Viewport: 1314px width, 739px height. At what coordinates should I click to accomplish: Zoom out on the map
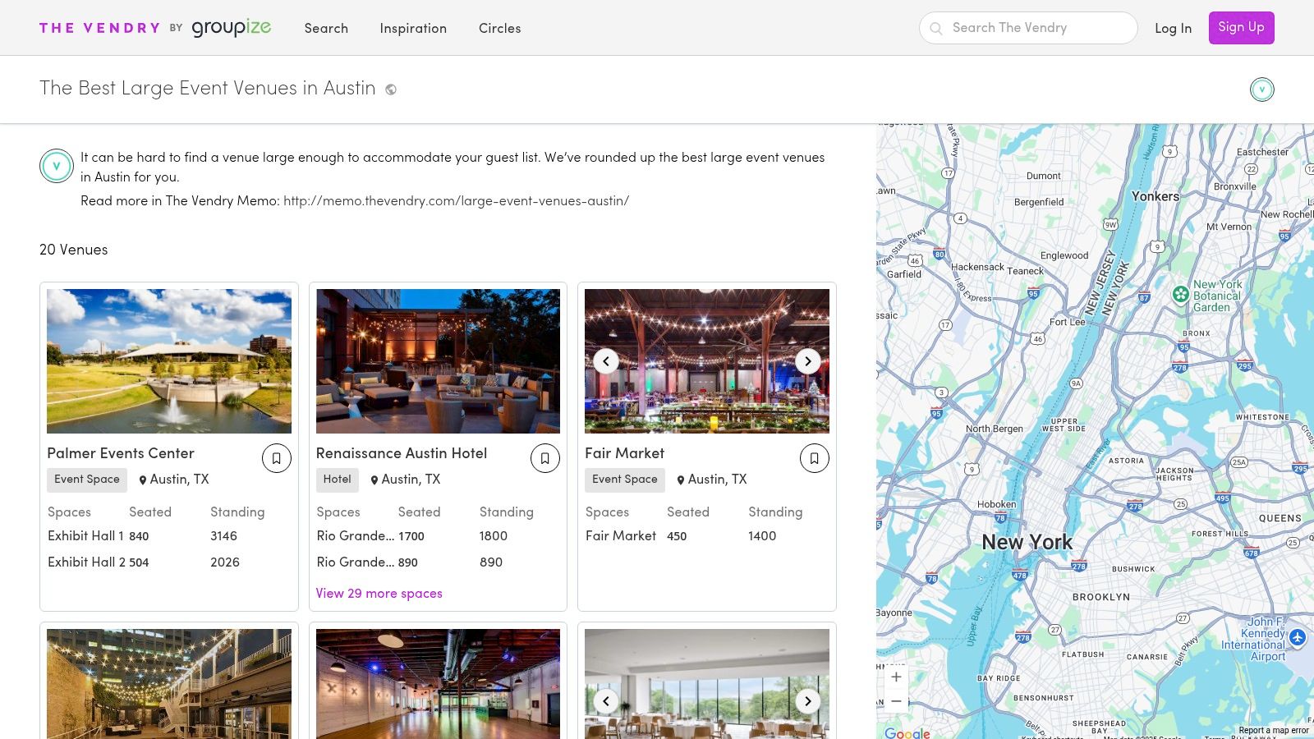[897, 701]
